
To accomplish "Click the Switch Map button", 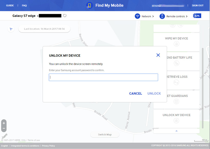I will [105, 134].
